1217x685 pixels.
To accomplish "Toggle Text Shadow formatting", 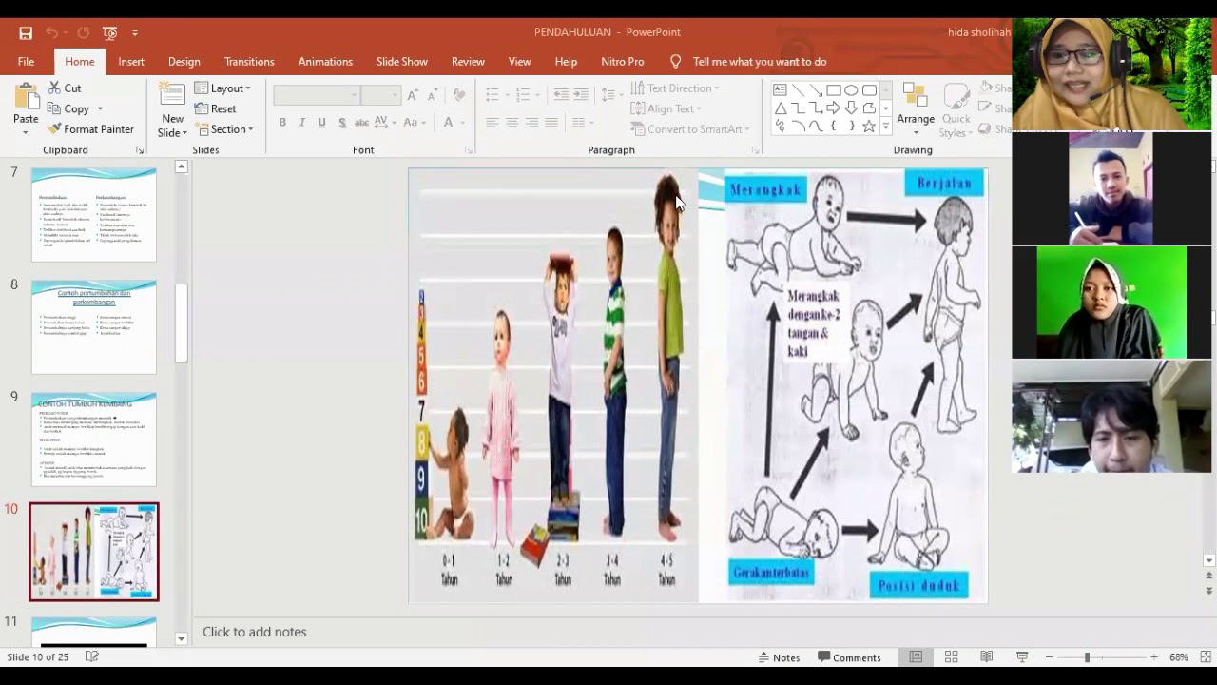I will (x=341, y=123).
